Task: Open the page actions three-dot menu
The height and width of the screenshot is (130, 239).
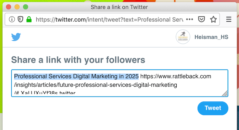Action: (190, 20)
